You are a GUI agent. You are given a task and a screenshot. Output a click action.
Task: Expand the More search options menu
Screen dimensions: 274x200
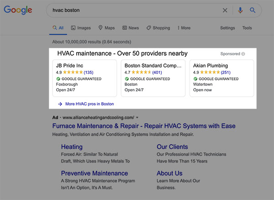pos(184,28)
